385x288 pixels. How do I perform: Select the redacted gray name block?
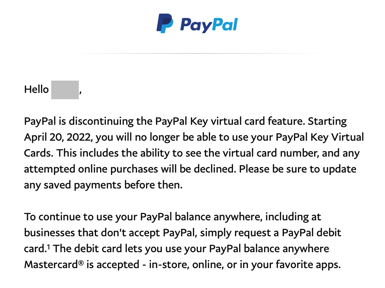click(x=65, y=90)
